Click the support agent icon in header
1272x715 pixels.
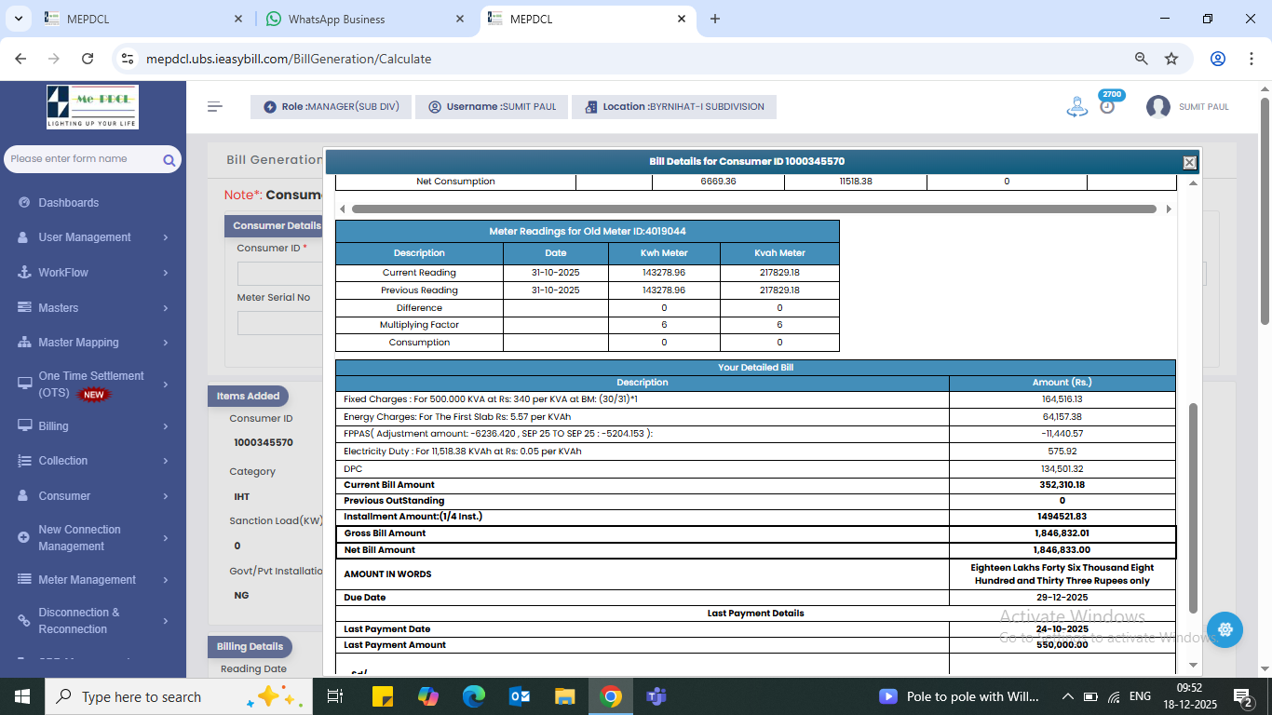coord(1076,107)
